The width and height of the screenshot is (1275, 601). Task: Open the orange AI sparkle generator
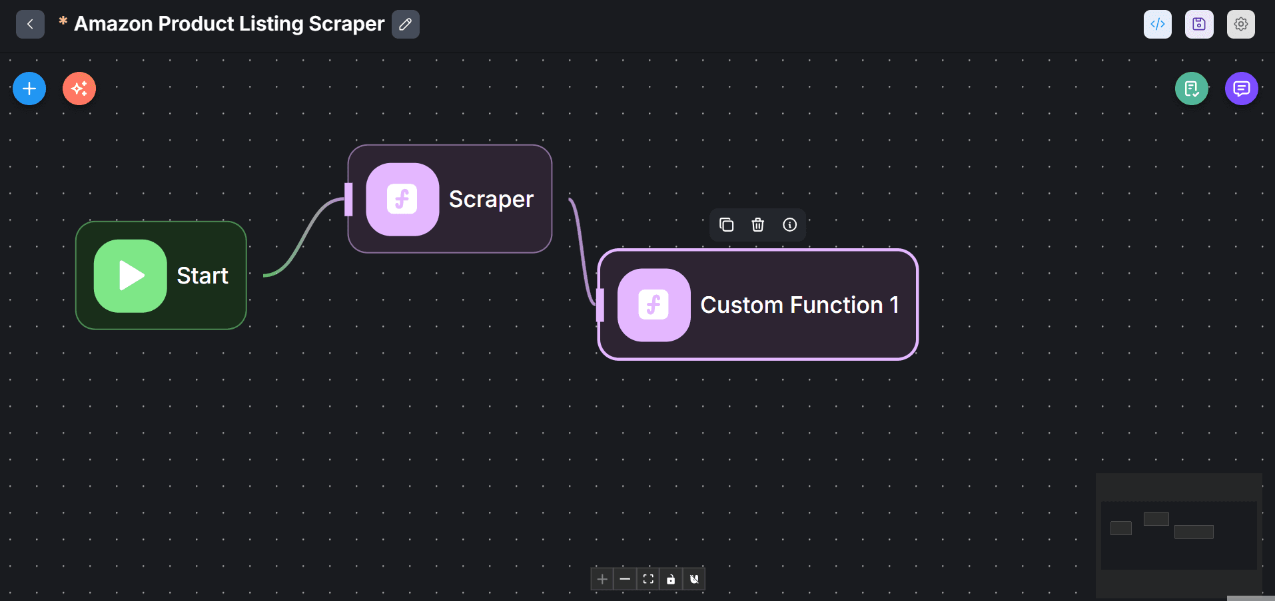(79, 89)
